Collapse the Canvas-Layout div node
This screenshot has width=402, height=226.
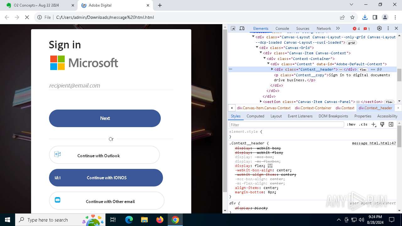coord(253,37)
